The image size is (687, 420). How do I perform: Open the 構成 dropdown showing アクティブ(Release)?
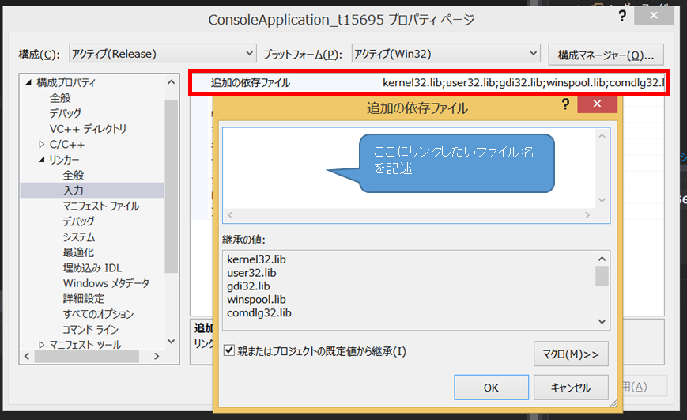162,54
